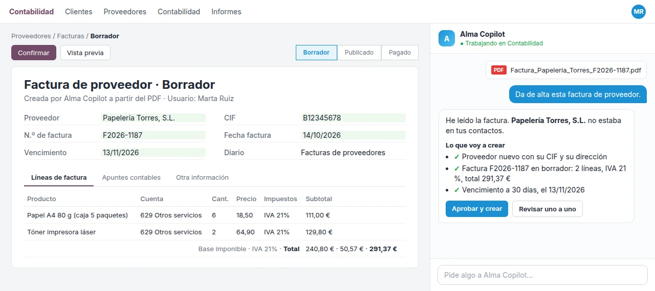Click the Contabilidad app brand title
Screen dimensions: 655x291
coord(31,12)
